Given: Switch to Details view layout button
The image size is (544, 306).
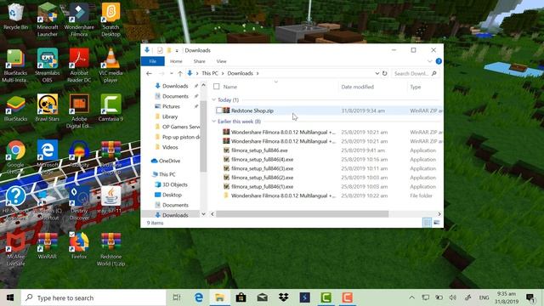Looking at the screenshot, I should pos(427,223).
